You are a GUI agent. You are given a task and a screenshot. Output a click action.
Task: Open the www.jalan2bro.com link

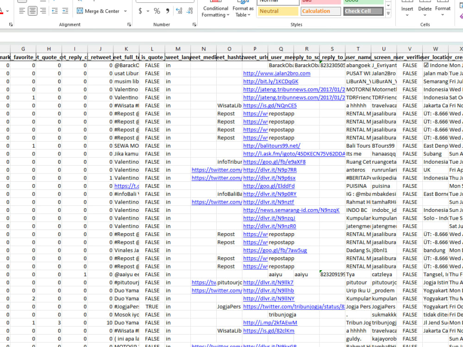[277, 74]
